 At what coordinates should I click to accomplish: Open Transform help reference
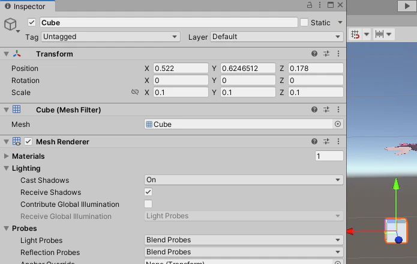(x=314, y=54)
